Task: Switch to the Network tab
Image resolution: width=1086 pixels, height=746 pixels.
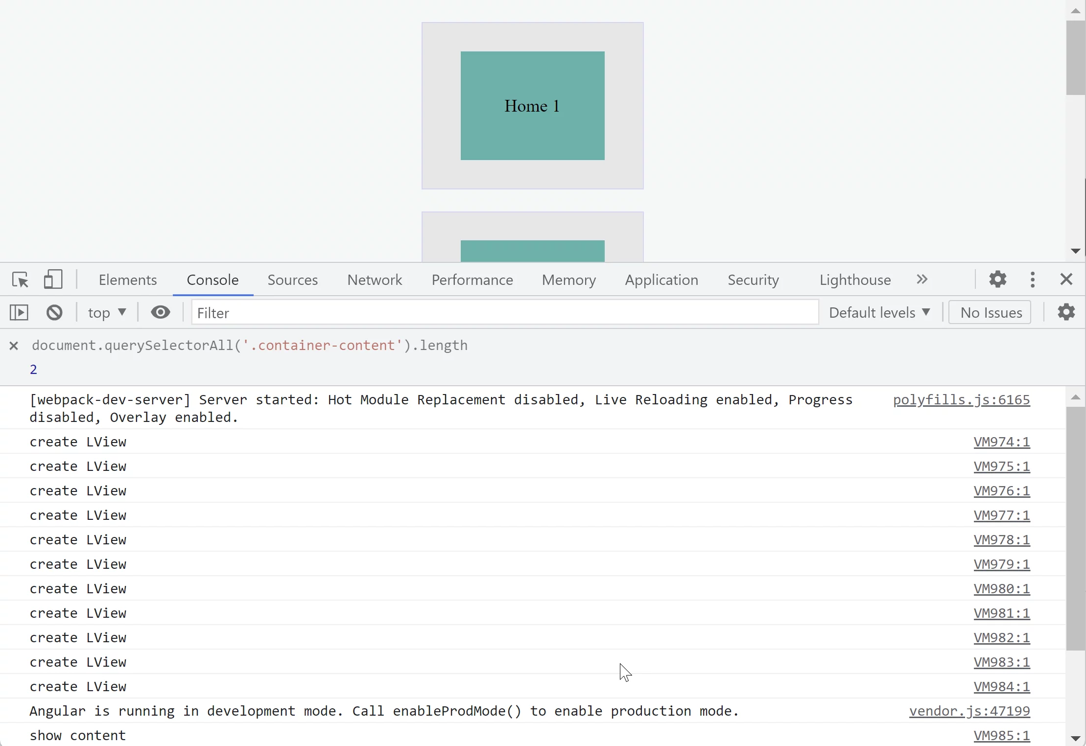Action: tap(375, 280)
